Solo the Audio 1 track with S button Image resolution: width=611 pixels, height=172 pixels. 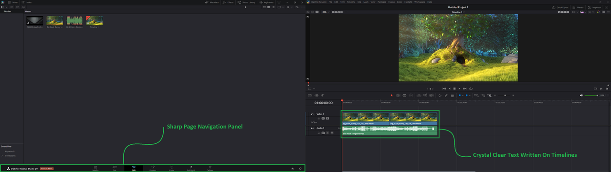pyautogui.click(x=327, y=133)
